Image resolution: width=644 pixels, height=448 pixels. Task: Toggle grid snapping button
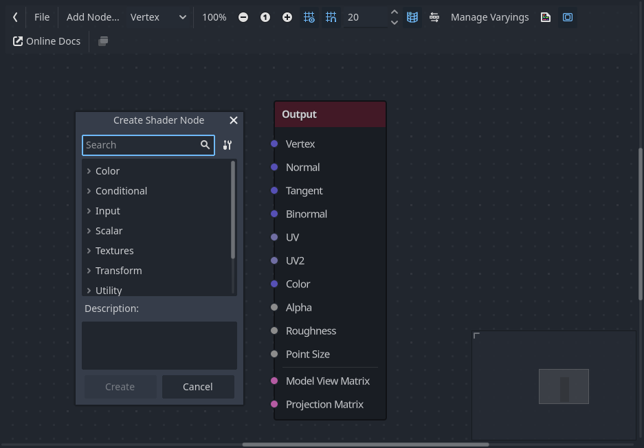pyautogui.click(x=331, y=17)
